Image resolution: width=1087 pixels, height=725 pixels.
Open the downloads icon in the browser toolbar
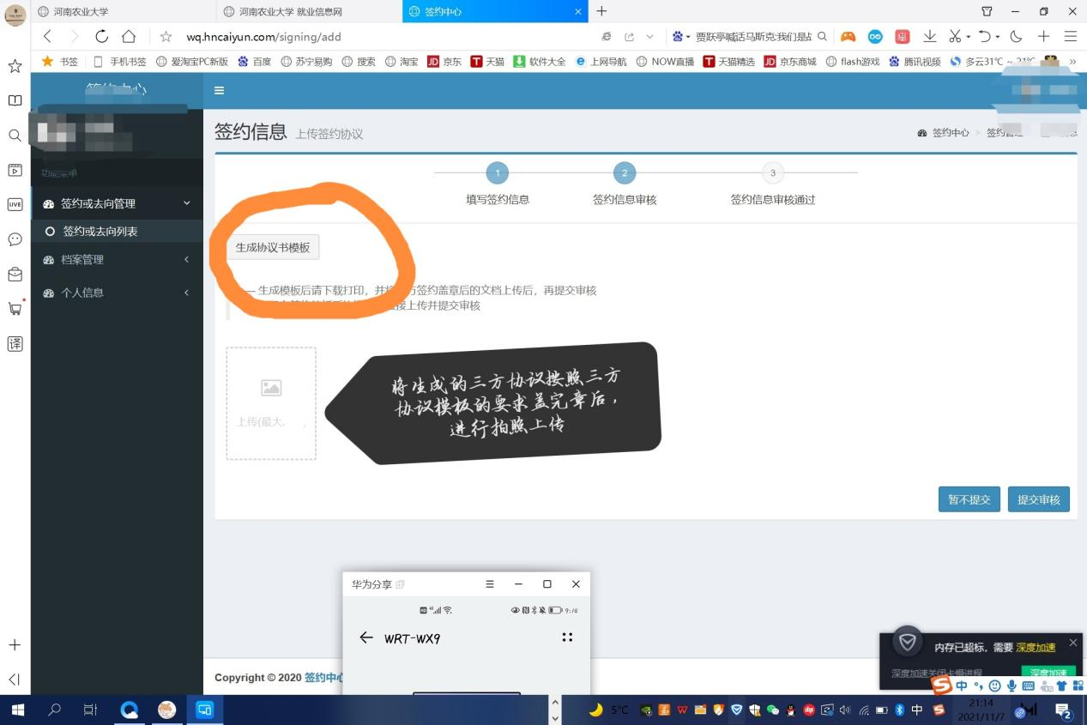pos(929,37)
